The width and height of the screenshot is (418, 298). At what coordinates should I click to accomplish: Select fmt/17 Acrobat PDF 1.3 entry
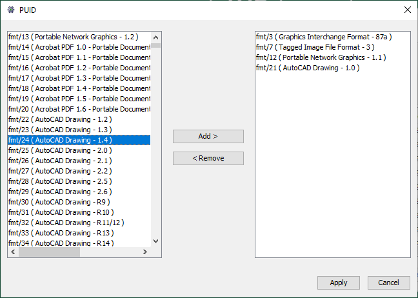coord(79,78)
